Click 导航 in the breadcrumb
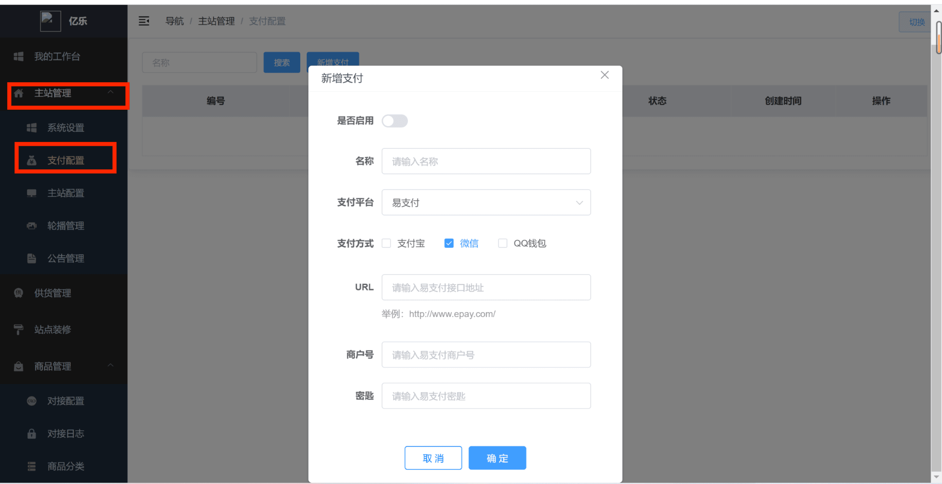Screen dimensions: 942x484 [x=174, y=21]
